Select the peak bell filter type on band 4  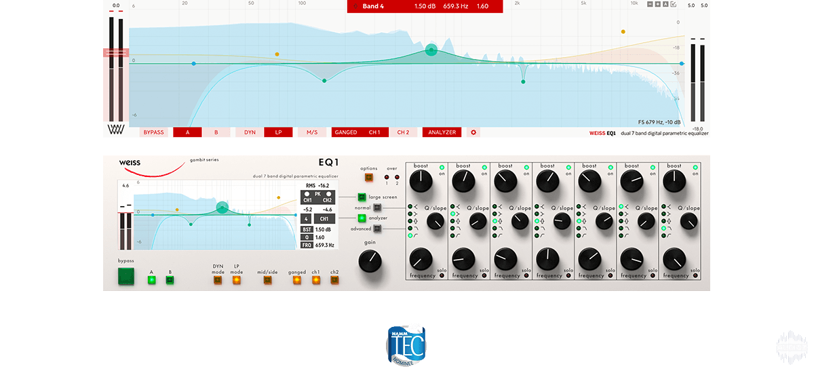(537, 221)
